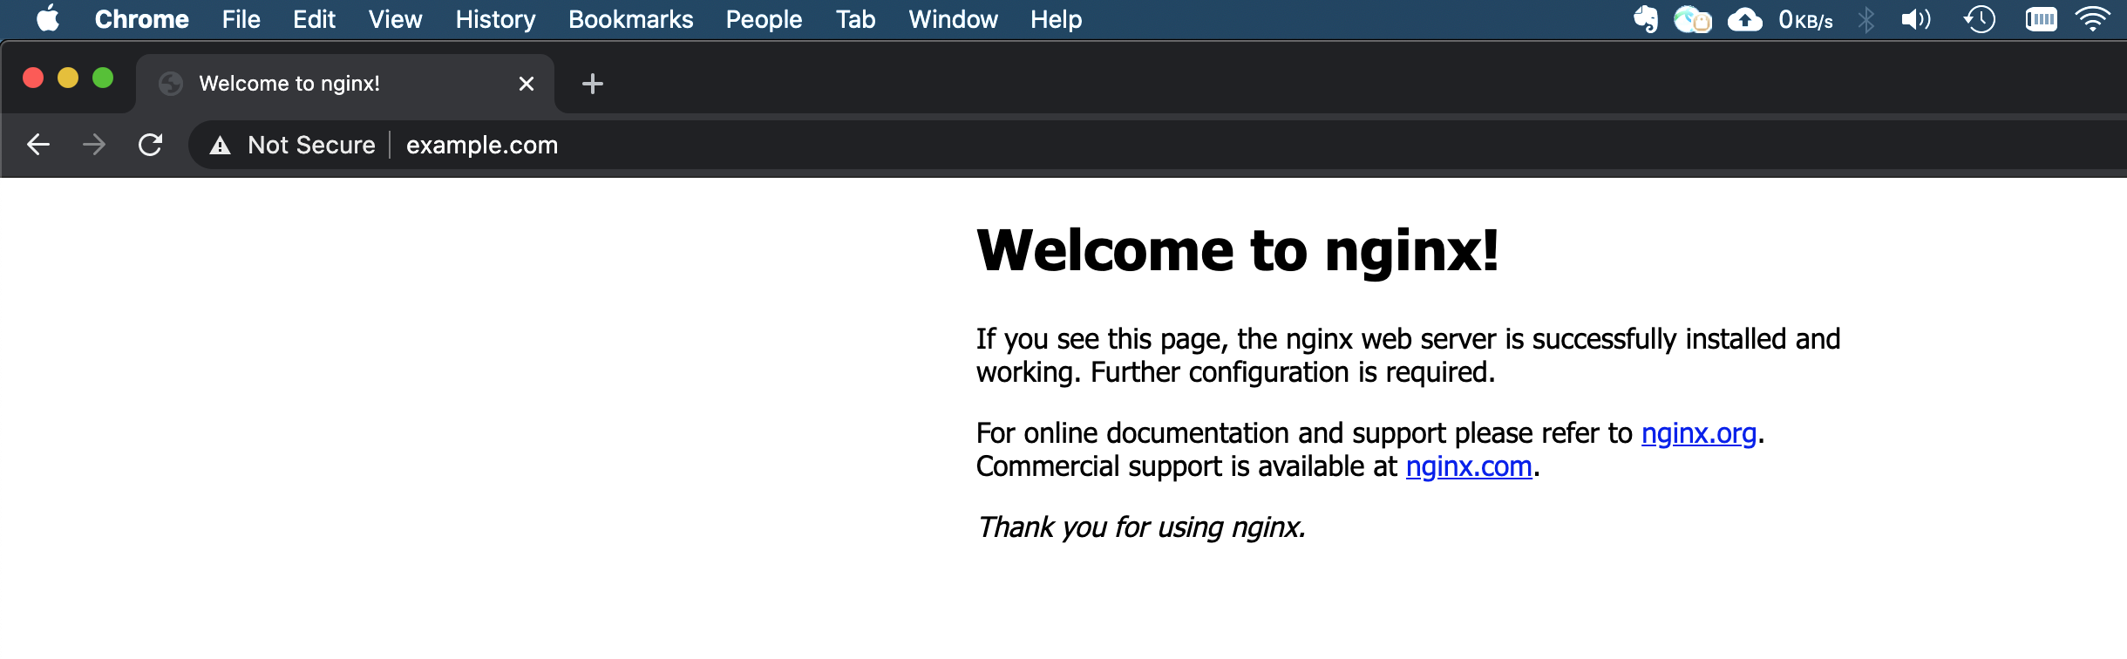This screenshot has height=659, width=2127.
Task: Follow the nginx.com link
Action: click(x=1469, y=466)
